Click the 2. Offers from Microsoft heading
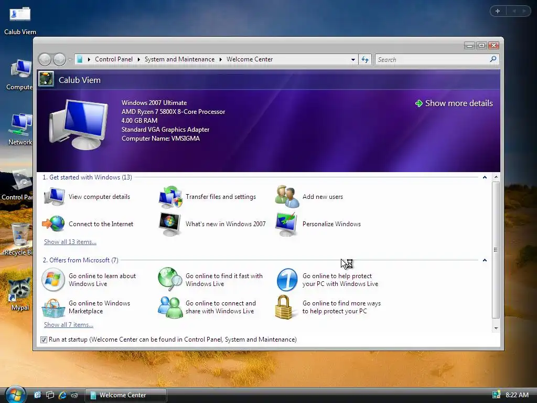The image size is (537, 403). pyautogui.click(x=80, y=260)
